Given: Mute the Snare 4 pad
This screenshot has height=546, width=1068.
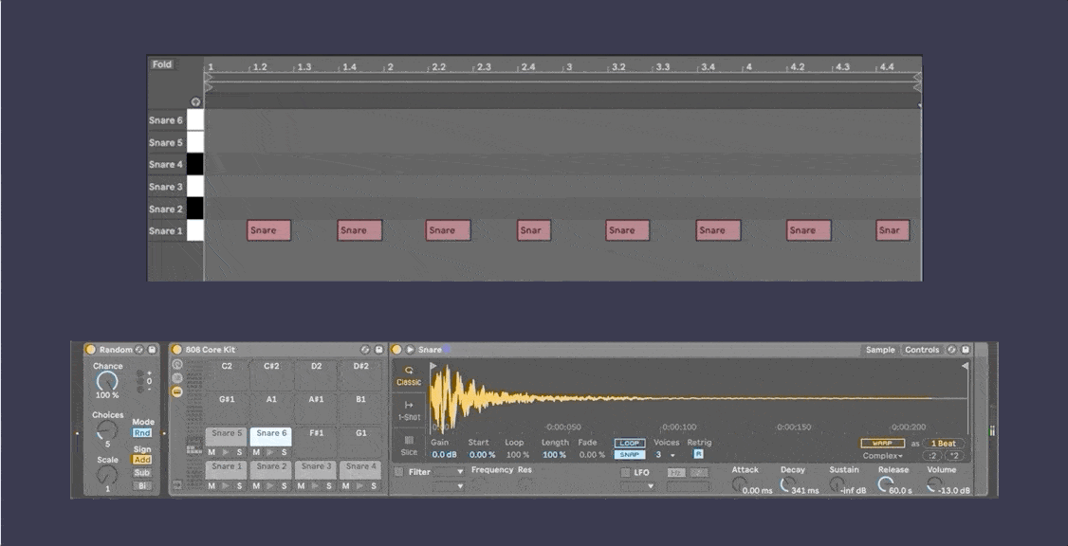Looking at the screenshot, I should pos(346,485).
